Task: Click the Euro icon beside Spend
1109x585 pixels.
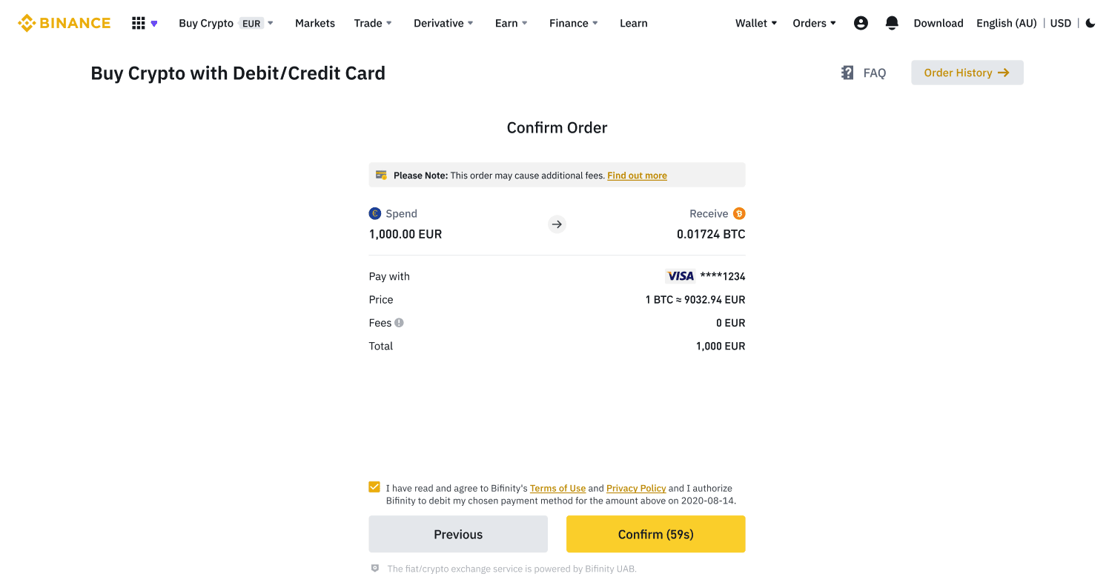Action: tap(375, 213)
